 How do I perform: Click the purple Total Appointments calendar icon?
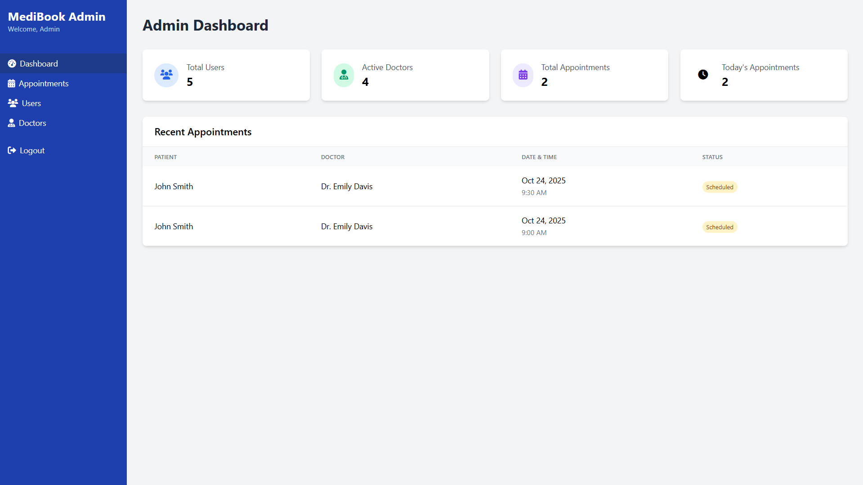523,75
